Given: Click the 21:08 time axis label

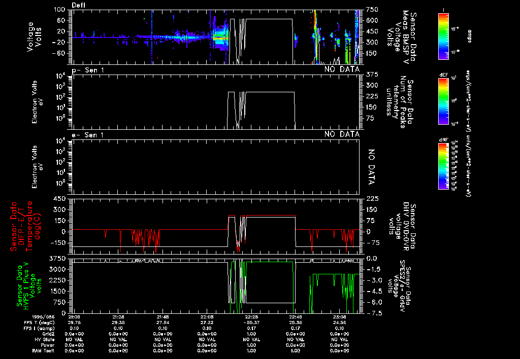Looking at the screenshot, I should [75, 316].
